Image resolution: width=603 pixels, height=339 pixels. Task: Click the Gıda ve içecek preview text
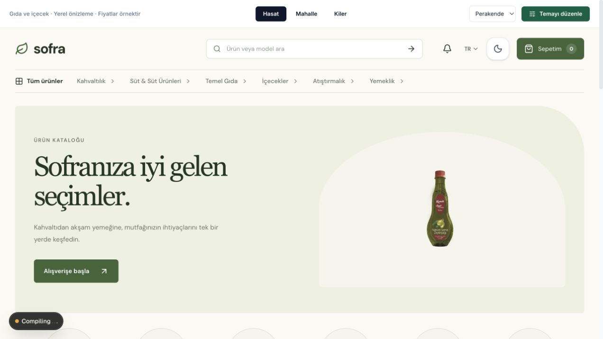[x=75, y=14]
